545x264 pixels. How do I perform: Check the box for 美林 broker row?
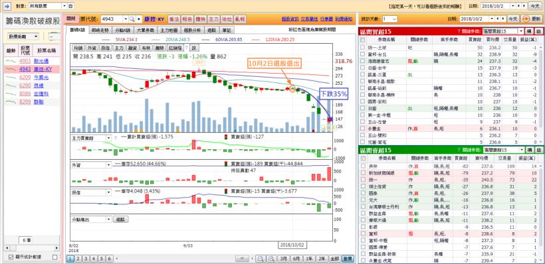tap(363, 166)
